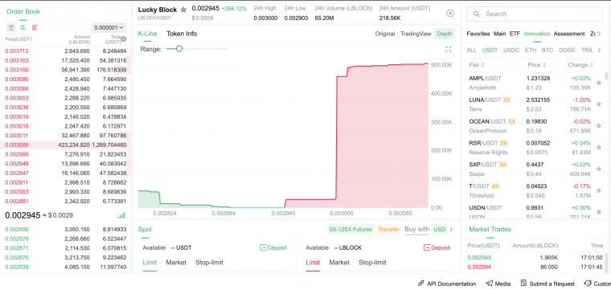Star the SXP/USDT pair
This screenshot has height=290, width=611.
click(x=599, y=169)
